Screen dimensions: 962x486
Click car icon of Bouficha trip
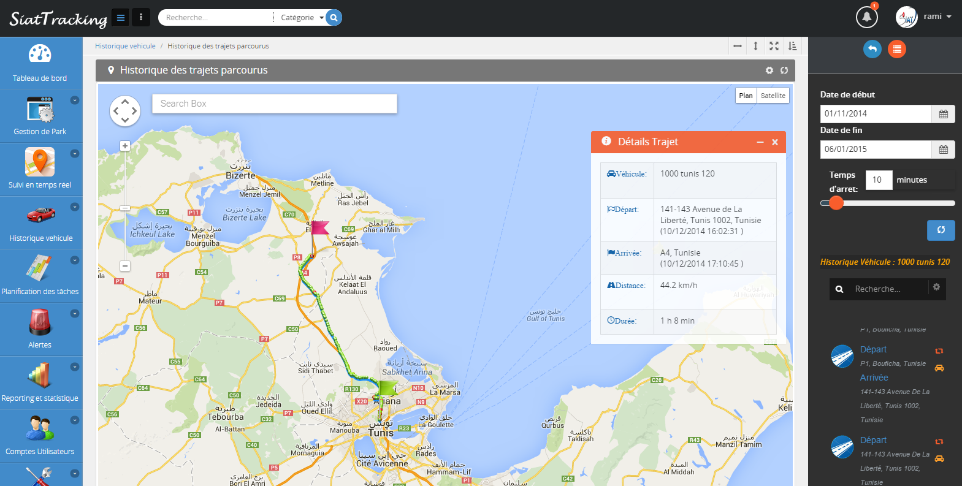[x=939, y=368]
